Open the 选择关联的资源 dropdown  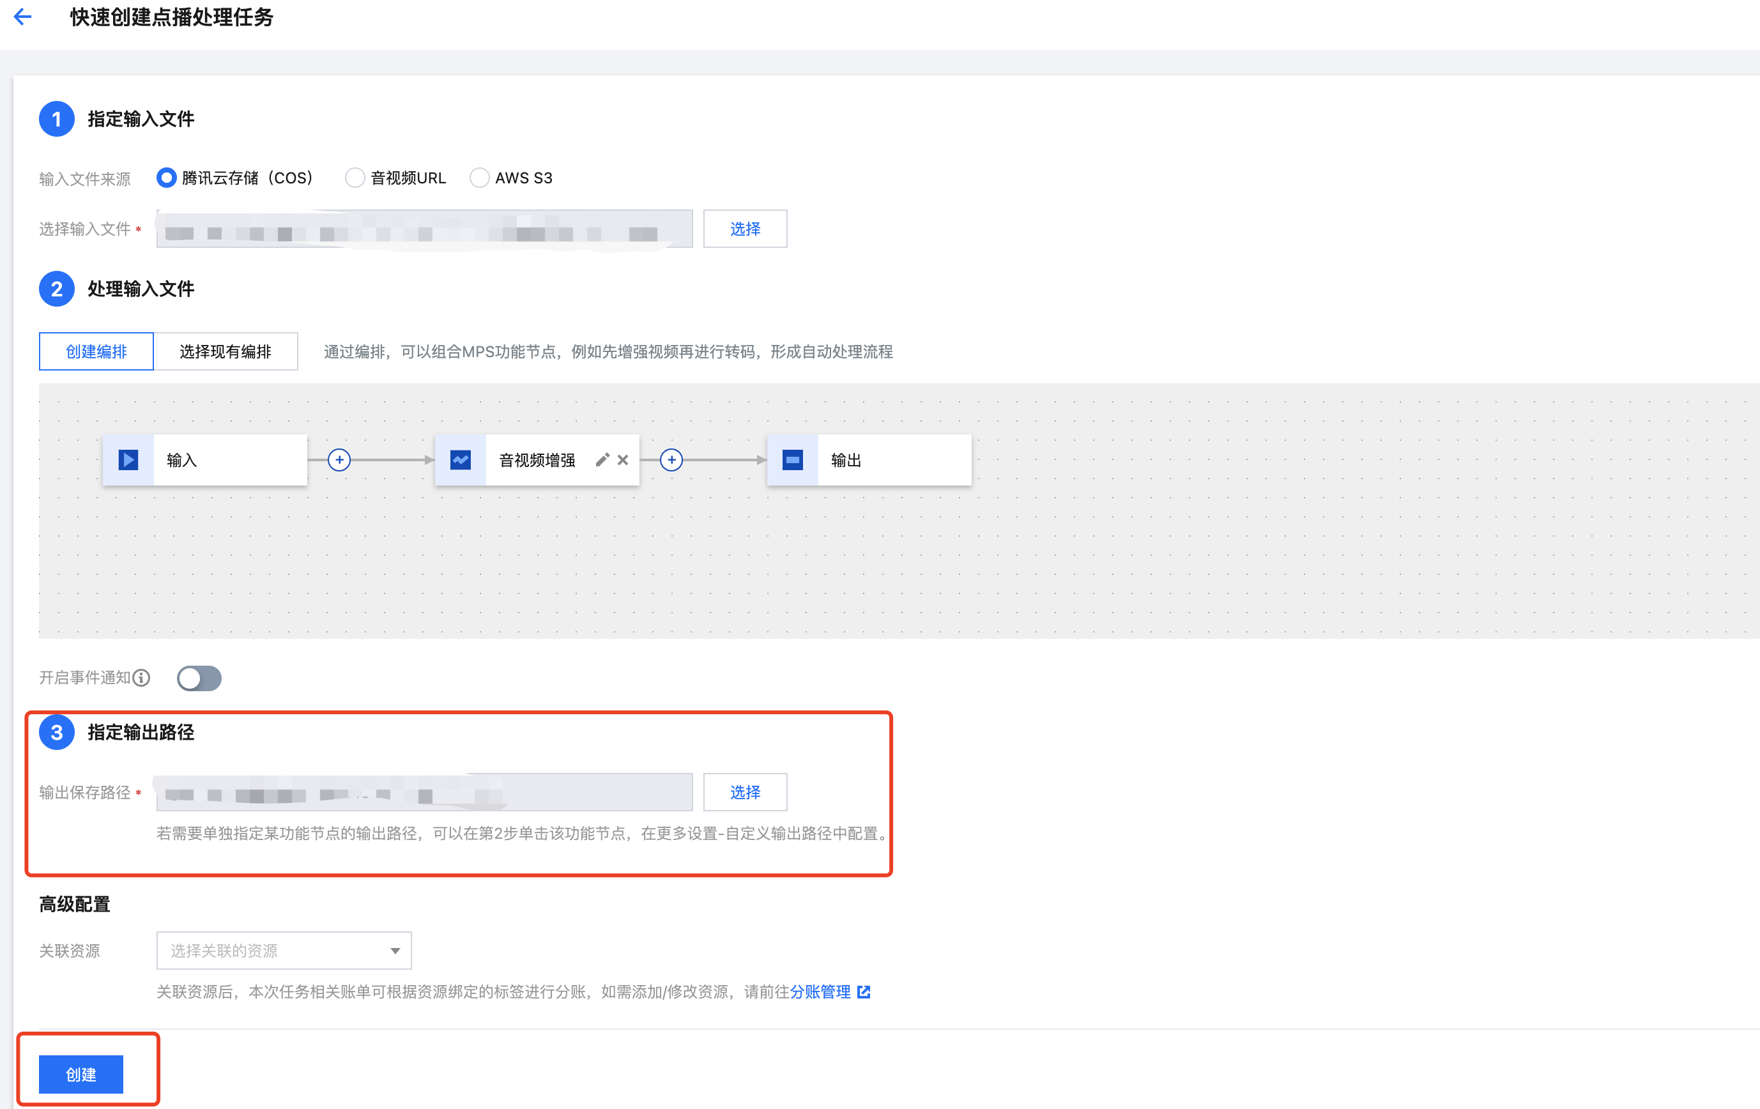284,951
